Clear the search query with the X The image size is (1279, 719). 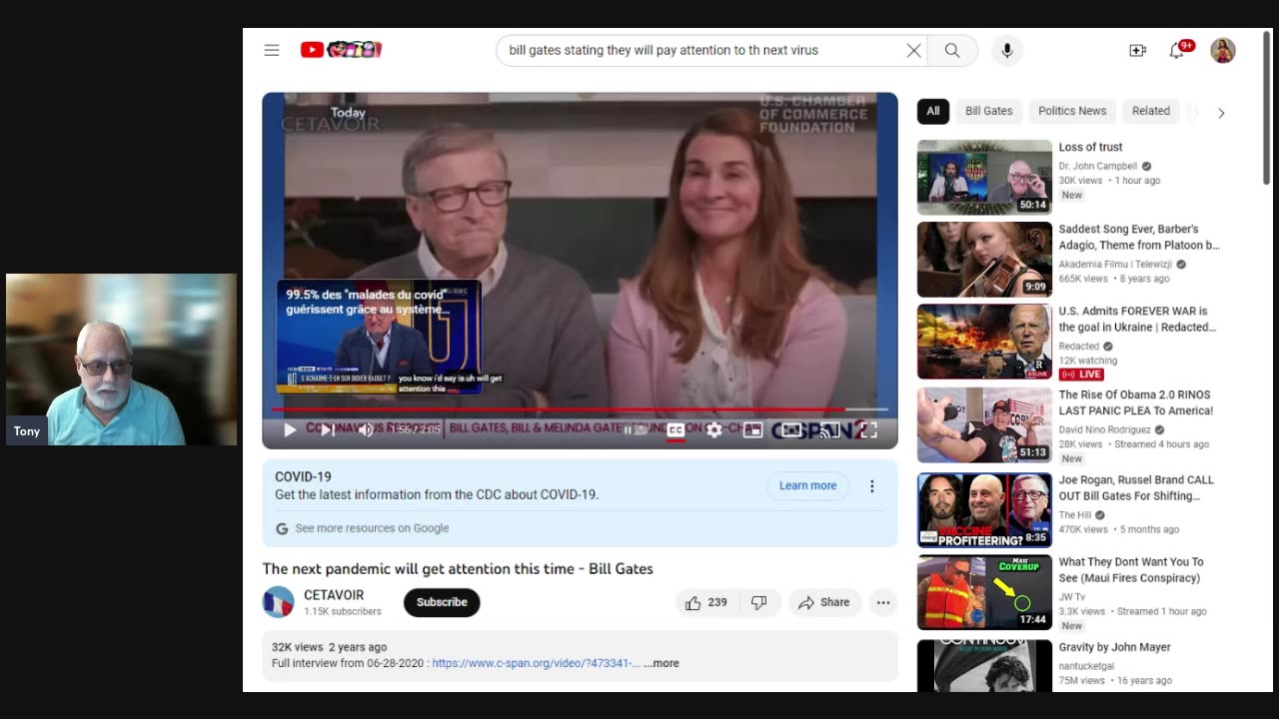913,50
